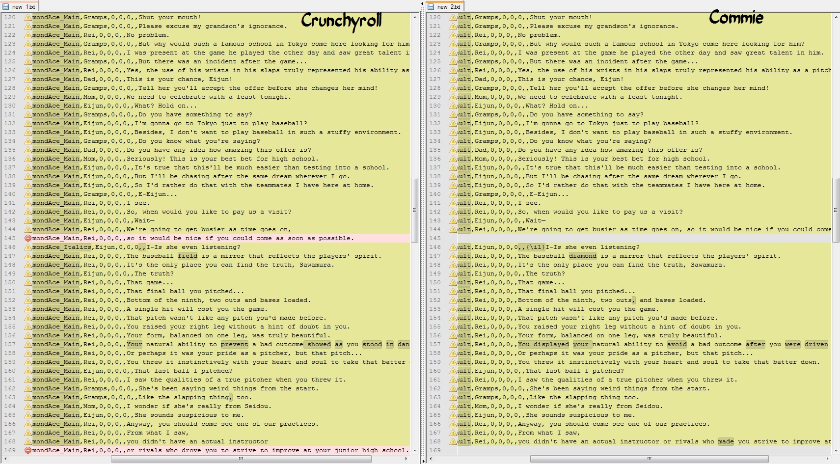Click the right arrow of the right pane's horizontal scrollbar

(x=828, y=459)
